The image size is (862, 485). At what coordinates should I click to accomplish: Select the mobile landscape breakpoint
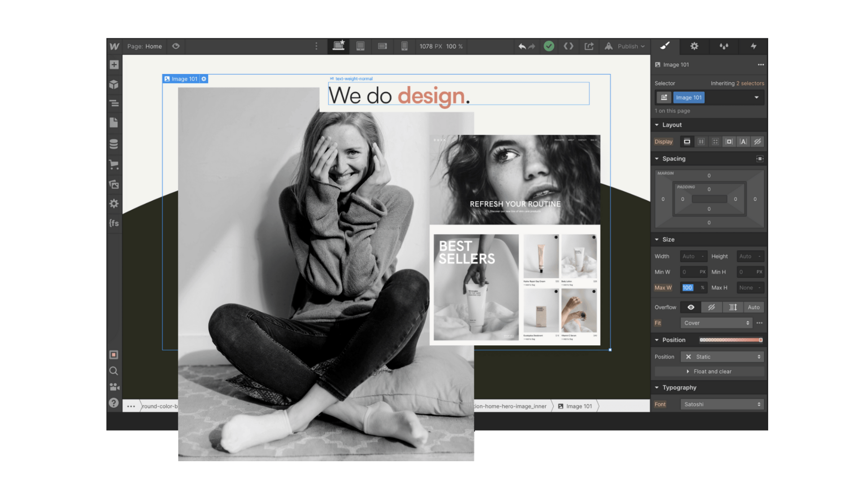(383, 46)
